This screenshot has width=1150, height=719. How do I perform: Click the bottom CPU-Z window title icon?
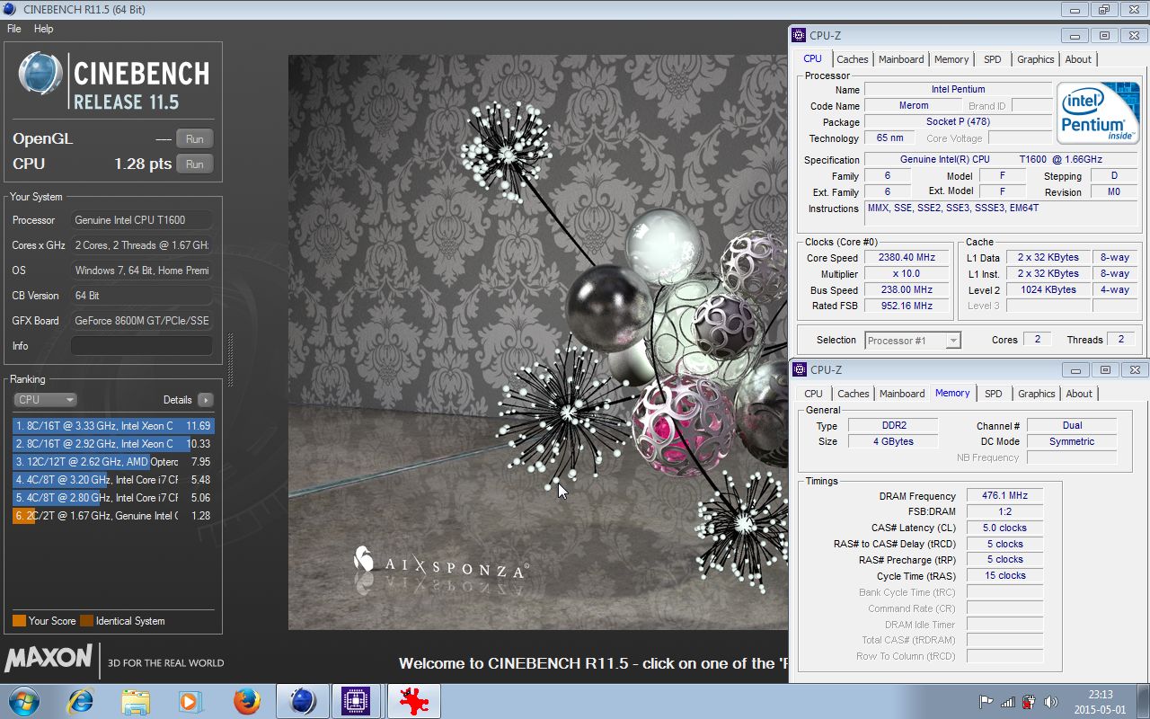[799, 369]
